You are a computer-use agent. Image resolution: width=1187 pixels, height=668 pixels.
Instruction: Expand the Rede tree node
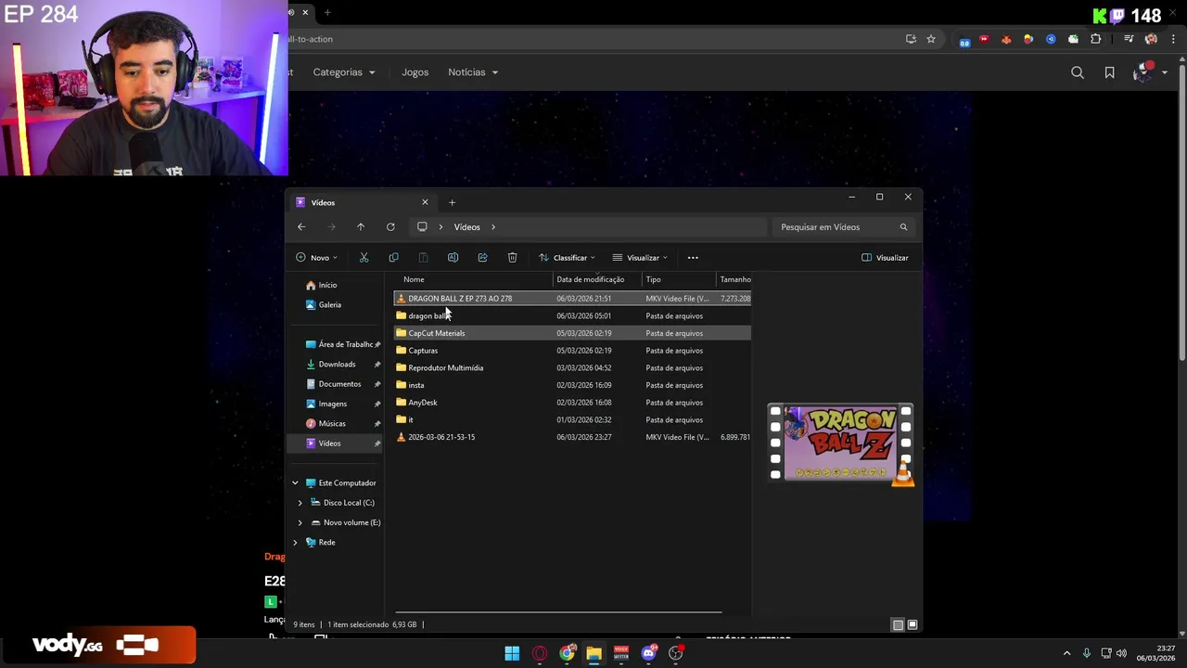(x=295, y=542)
